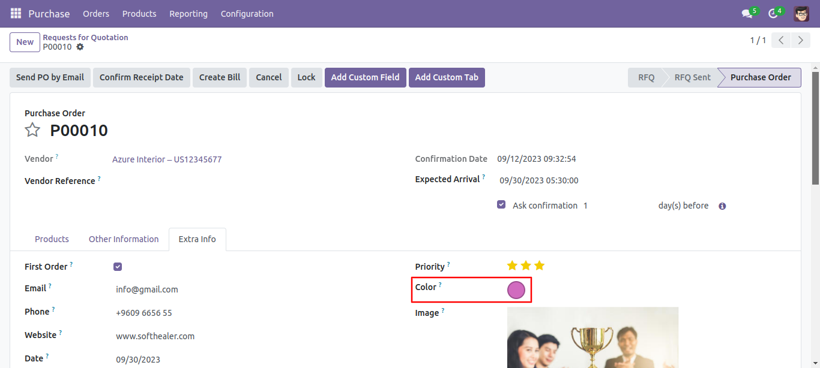Open the Configuration menu
The width and height of the screenshot is (820, 368).
tap(247, 13)
